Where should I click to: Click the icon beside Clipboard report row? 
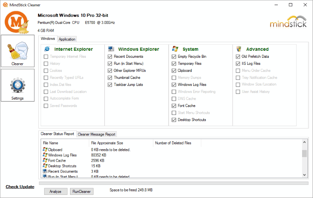click(x=45, y=150)
